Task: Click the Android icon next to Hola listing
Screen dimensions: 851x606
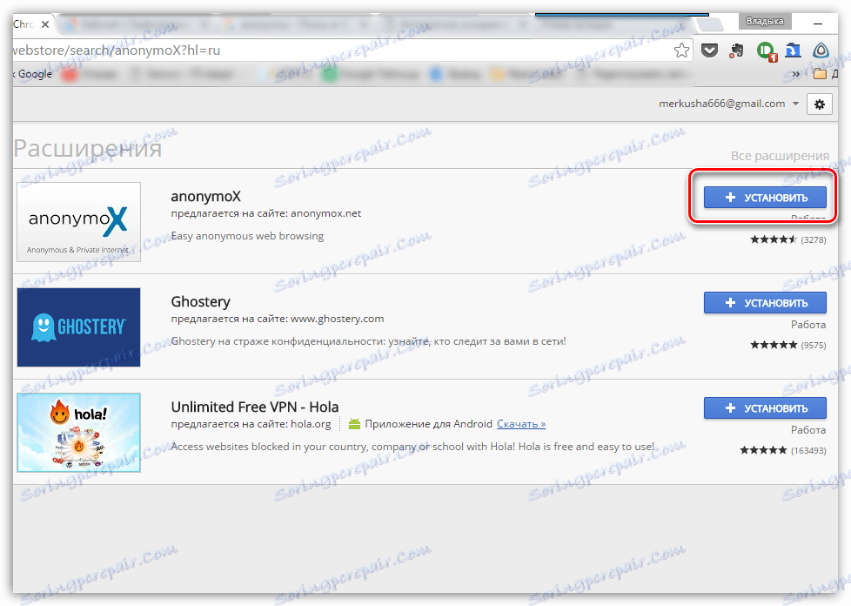Action: click(x=354, y=423)
